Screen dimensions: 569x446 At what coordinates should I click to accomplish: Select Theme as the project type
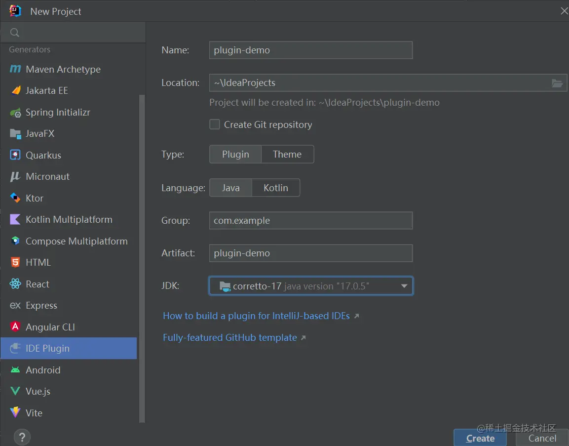[287, 155]
